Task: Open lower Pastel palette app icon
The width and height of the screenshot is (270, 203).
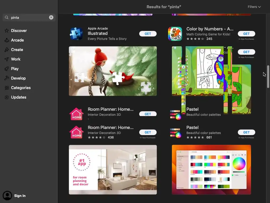Action: (x=175, y=133)
